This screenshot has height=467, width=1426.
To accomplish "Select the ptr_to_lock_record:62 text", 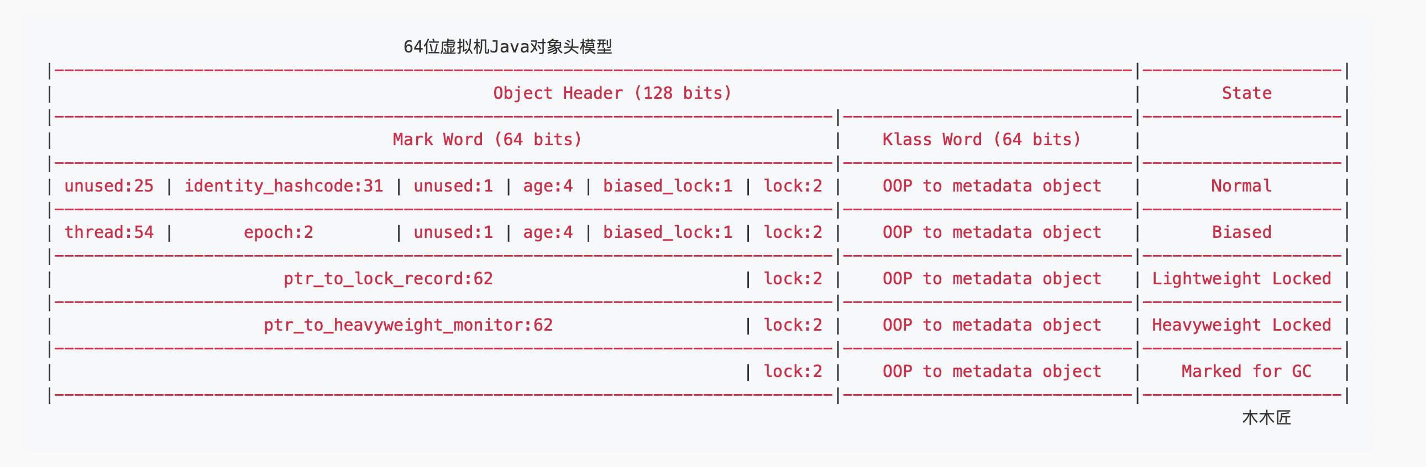I will 388,279.
